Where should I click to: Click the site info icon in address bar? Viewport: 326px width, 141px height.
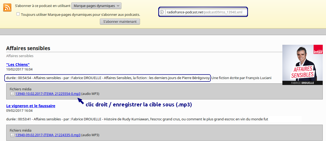pyautogui.click(x=162, y=12)
